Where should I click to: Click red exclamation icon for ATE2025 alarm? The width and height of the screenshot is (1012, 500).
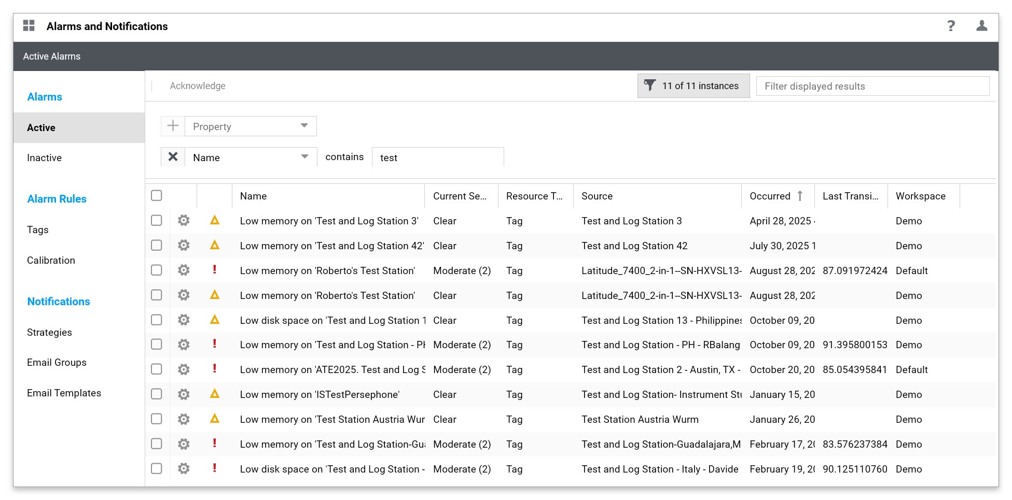215,368
